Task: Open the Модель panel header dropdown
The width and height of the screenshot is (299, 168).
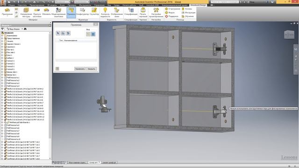Action: [x=6, y=25]
